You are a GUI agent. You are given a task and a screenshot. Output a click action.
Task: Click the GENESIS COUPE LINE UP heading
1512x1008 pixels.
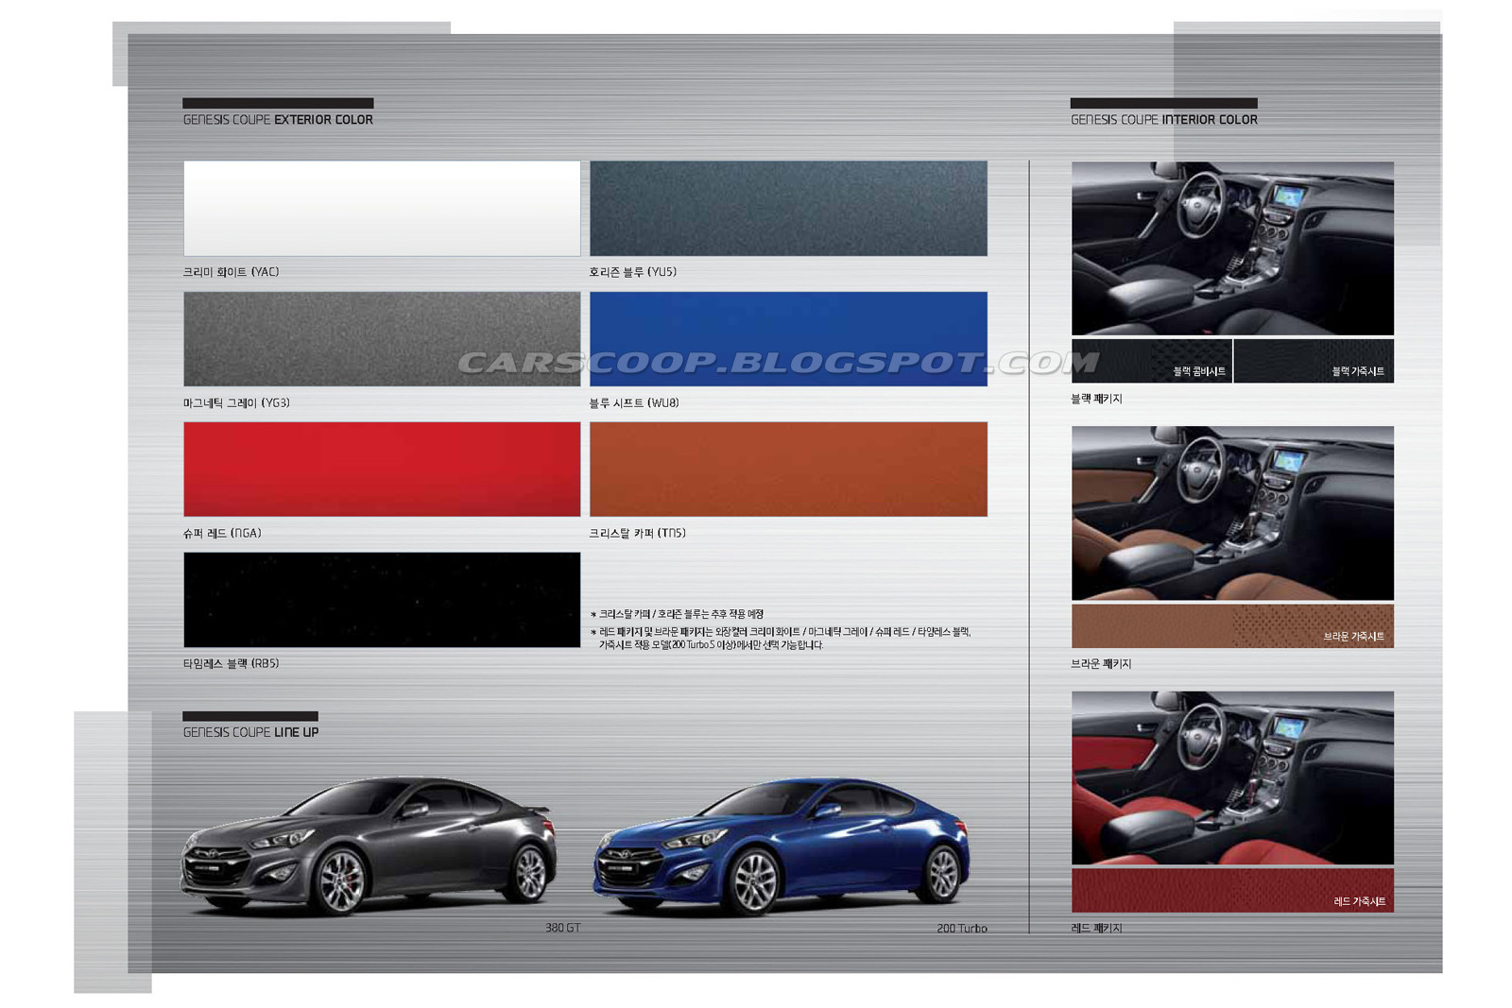[250, 732]
